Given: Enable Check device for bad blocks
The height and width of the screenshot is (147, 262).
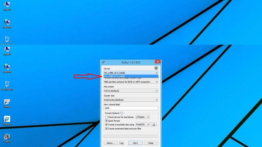Looking at the screenshot, I should (x=106, y=117).
